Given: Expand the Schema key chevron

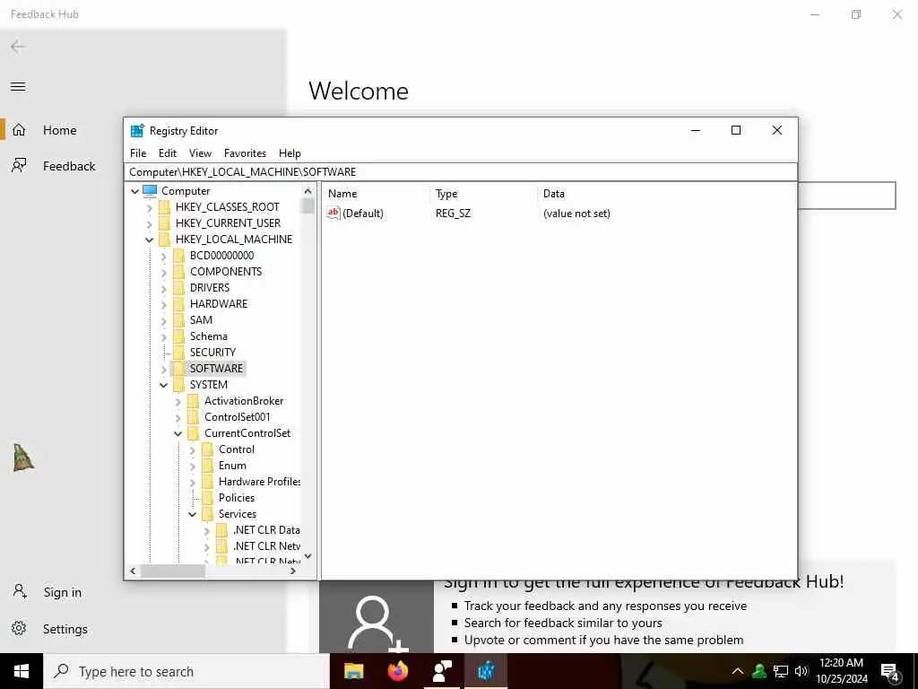Looking at the screenshot, I should (x=164, y=336).
